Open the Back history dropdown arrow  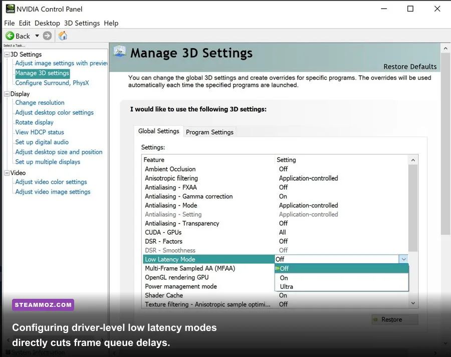pyautogui.click(x=37, y=36)
